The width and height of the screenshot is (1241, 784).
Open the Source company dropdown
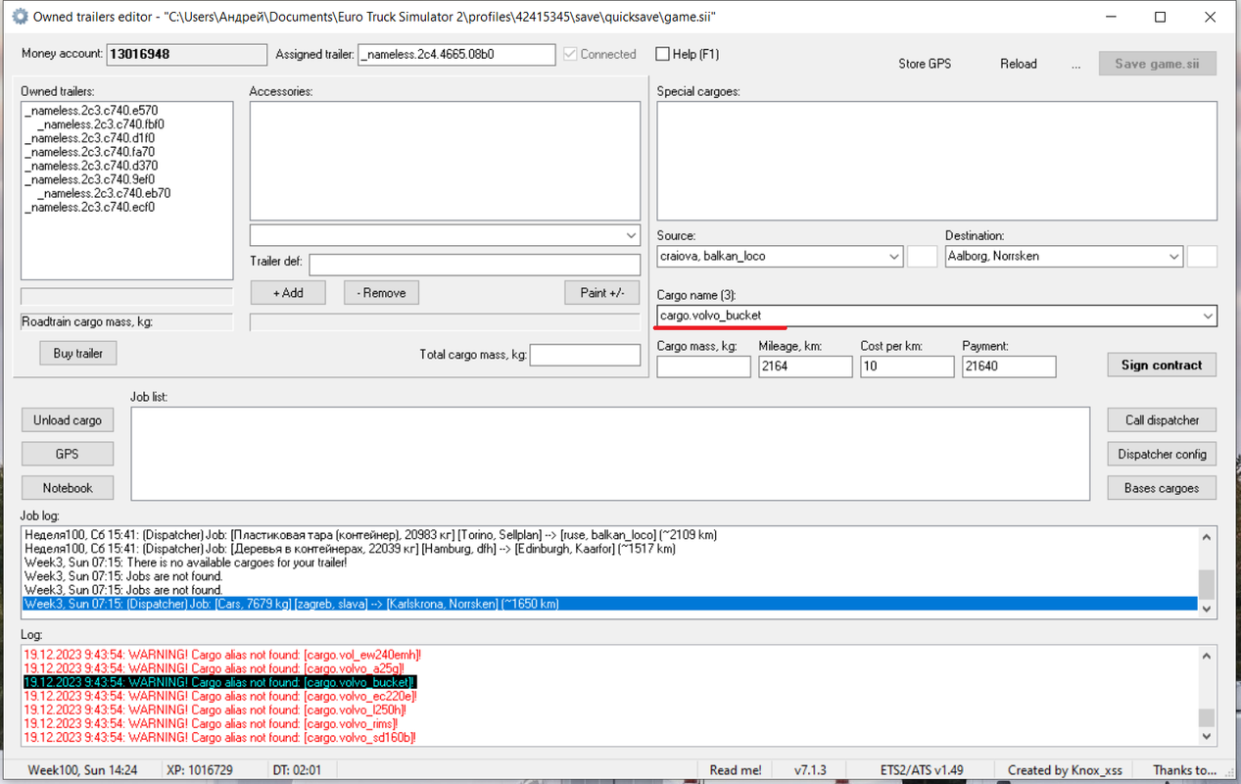[x=893, y=257]
